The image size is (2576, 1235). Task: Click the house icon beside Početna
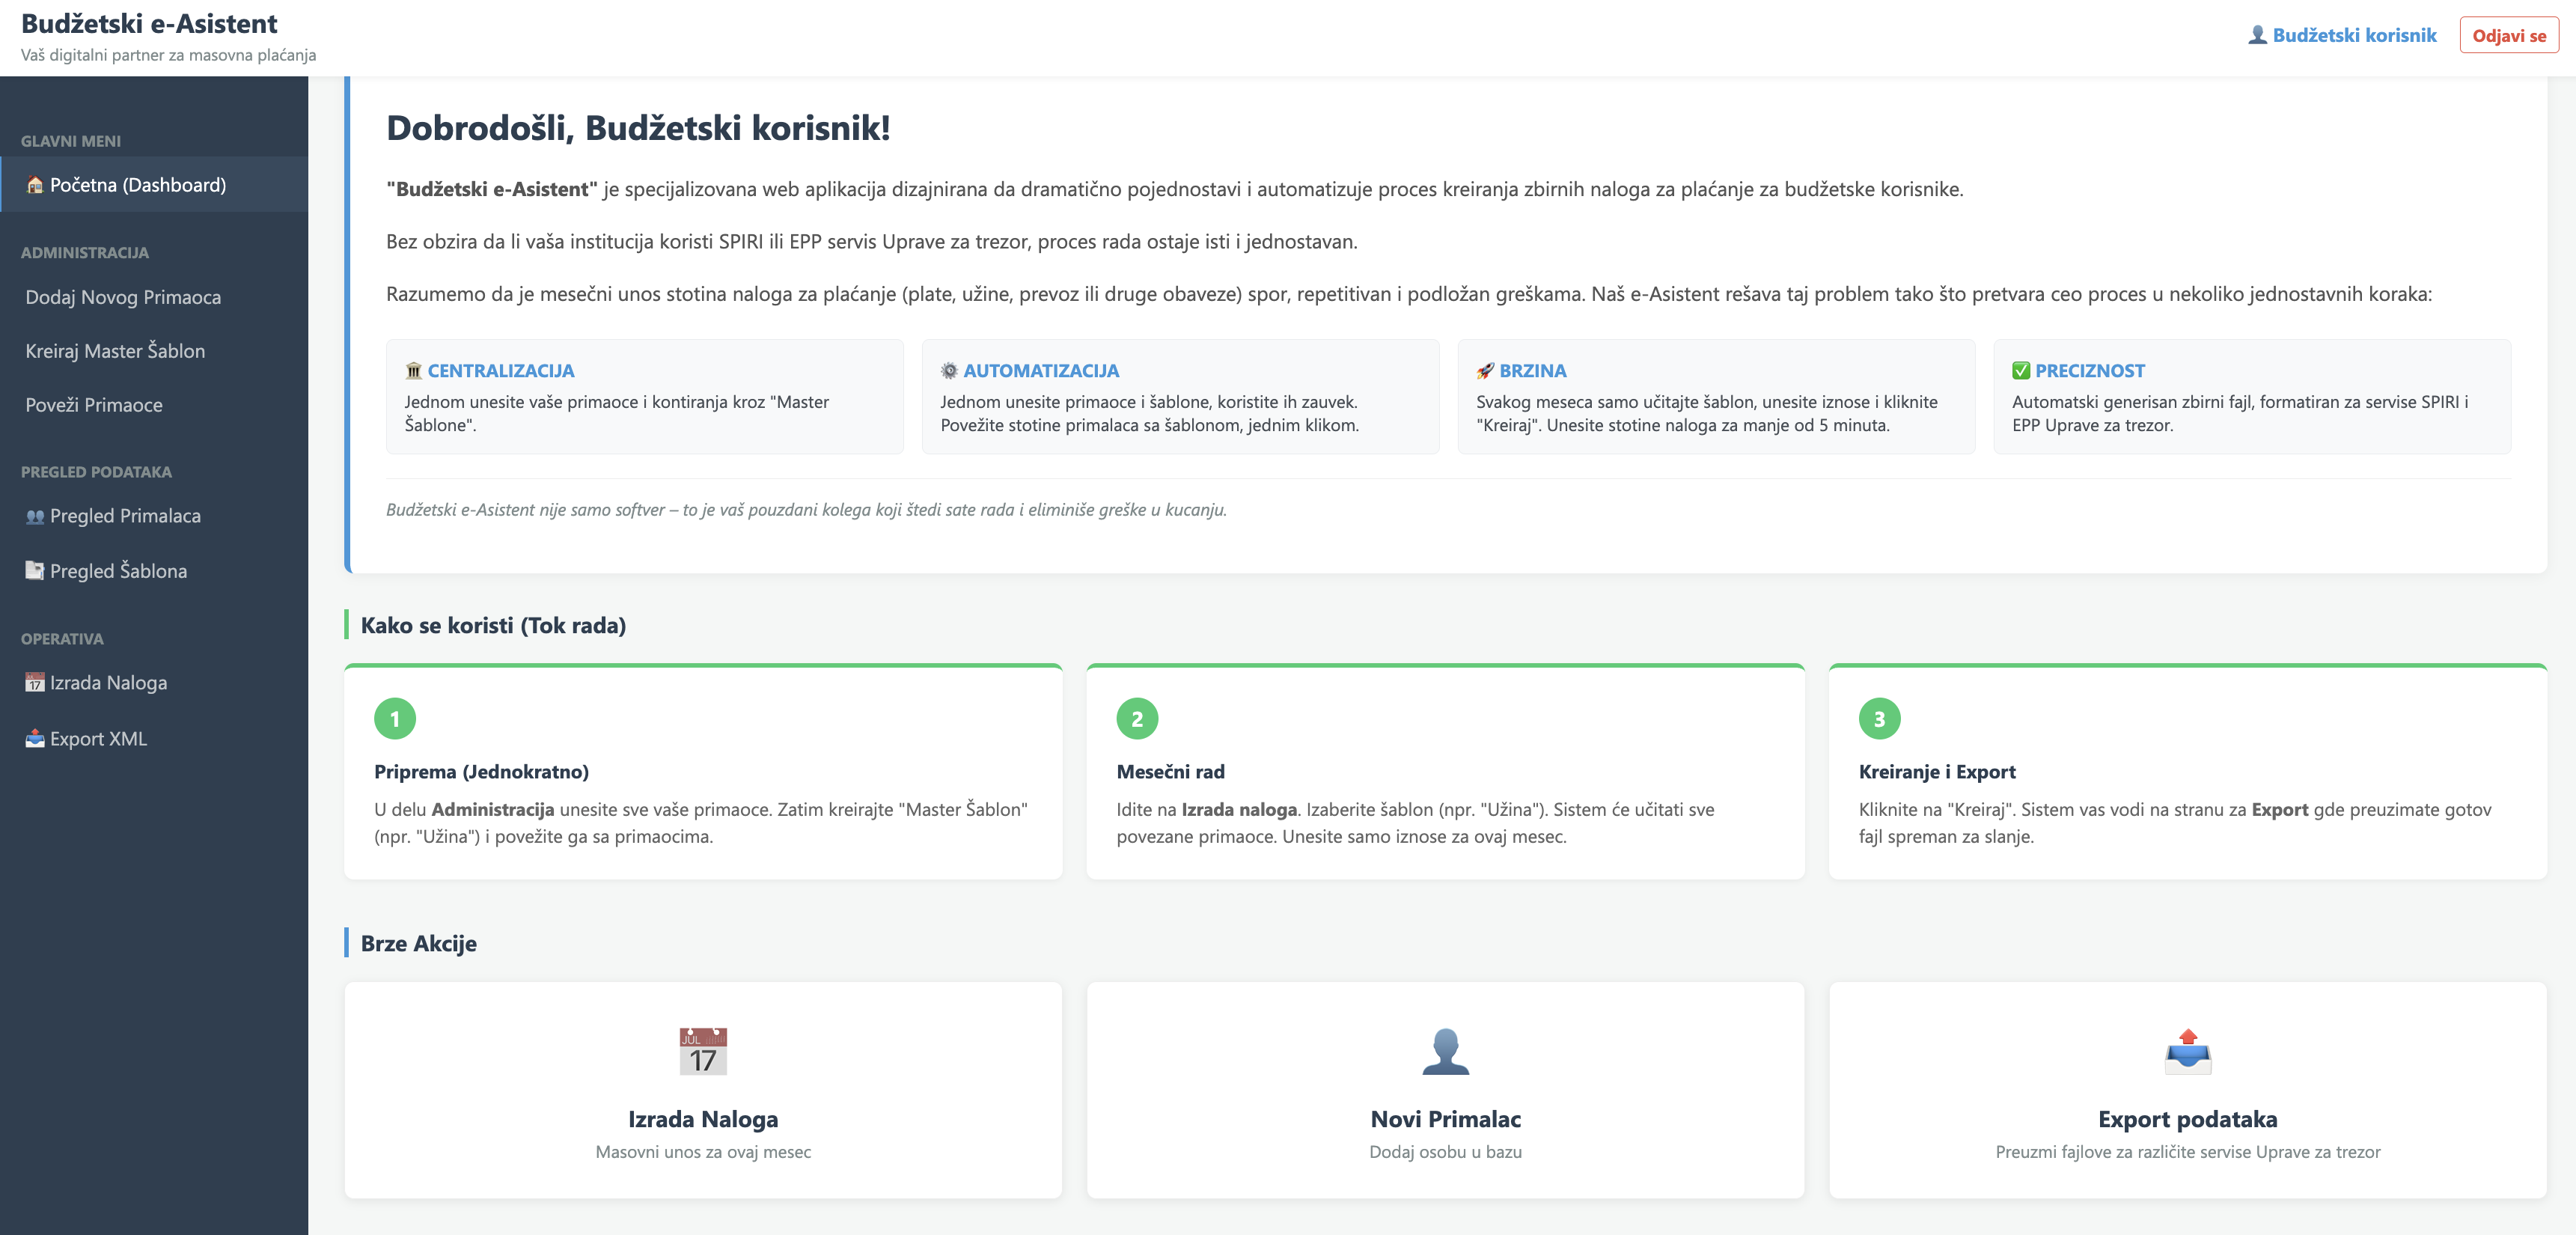click(x=35, y=185)
